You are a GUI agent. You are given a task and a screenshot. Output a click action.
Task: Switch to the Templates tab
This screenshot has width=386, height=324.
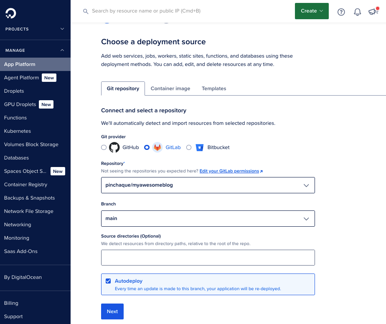point(214,89)
